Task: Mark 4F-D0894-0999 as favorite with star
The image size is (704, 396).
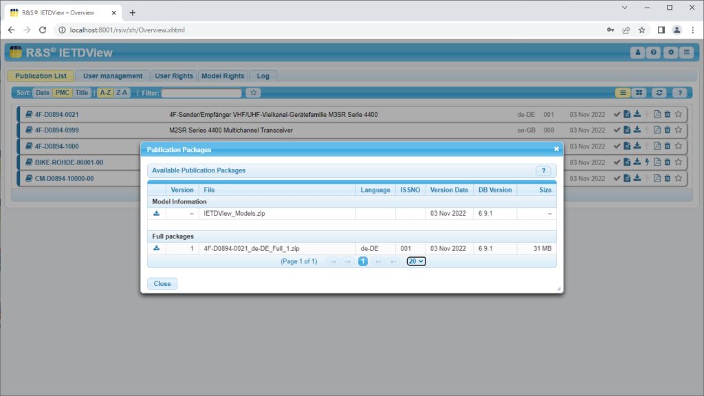Action: click(679, 130)
